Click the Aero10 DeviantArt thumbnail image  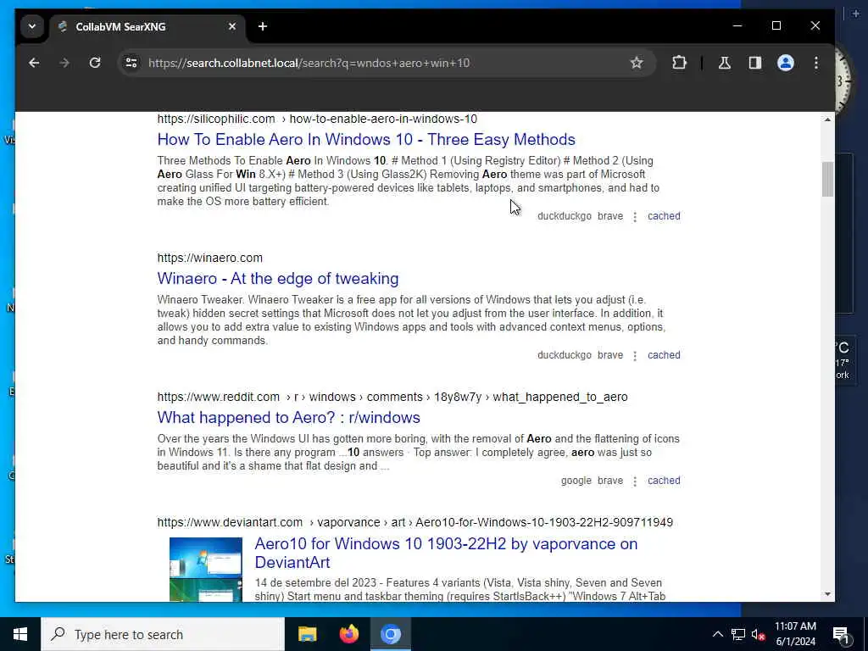[x=206, y=569]
